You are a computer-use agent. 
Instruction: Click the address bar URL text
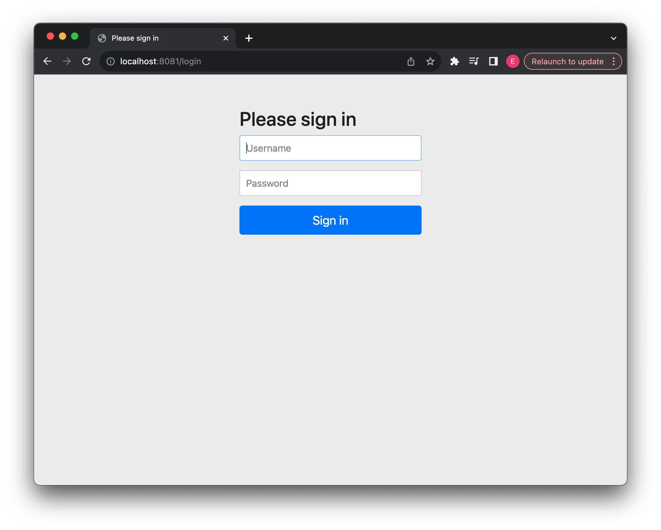click(160, 61)
